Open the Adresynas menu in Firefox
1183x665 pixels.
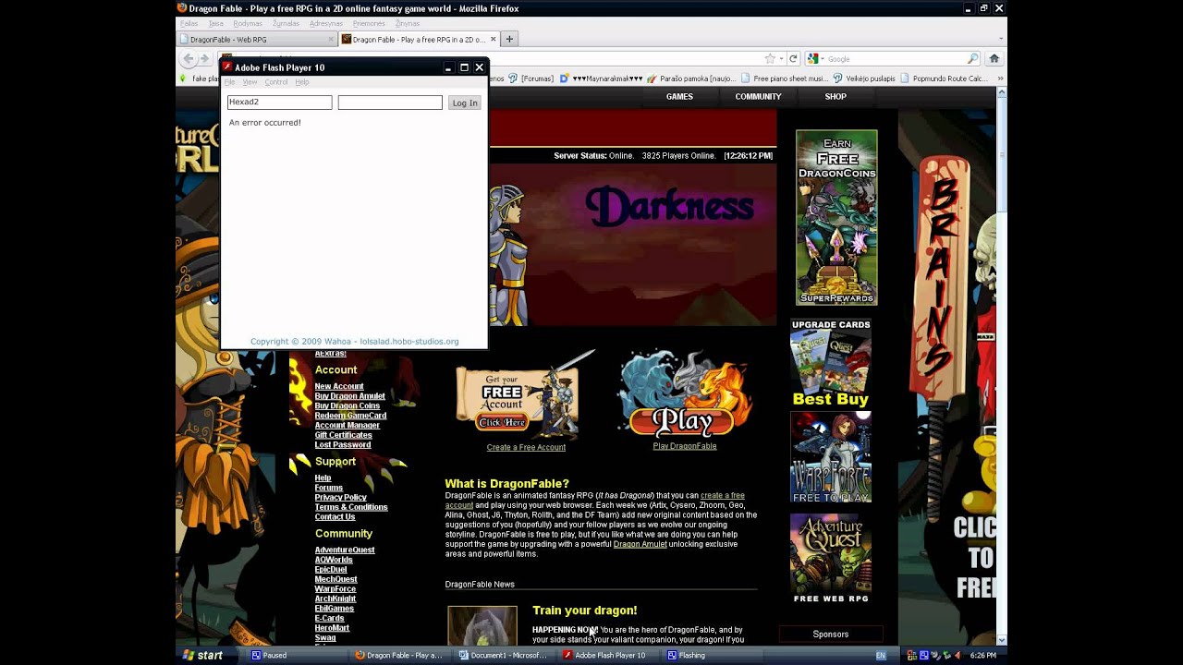tap(326, 23)
